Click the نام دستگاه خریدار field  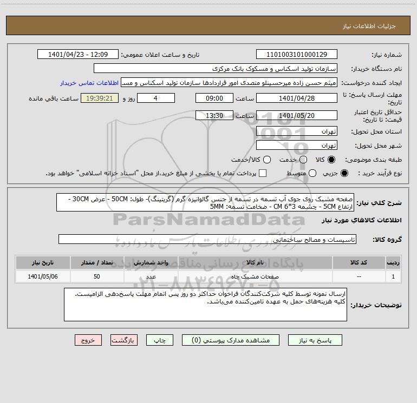[216, 68]
